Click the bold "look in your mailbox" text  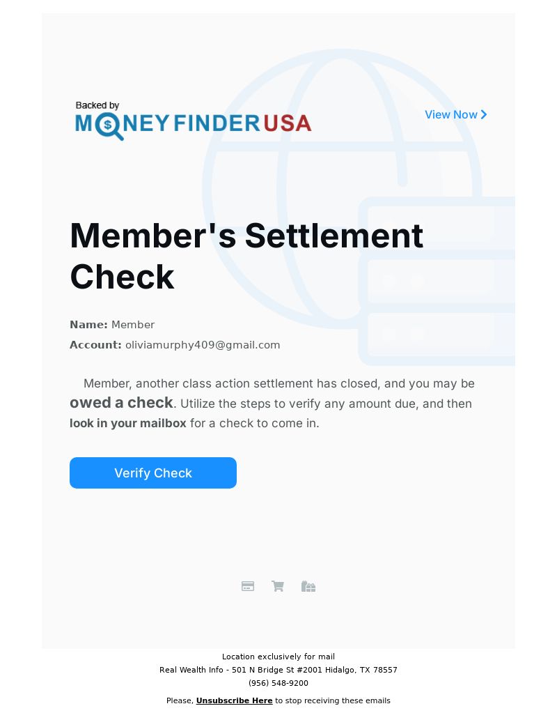128,423
